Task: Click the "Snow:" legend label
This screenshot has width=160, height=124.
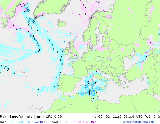Action: click(x=54, y=122)
